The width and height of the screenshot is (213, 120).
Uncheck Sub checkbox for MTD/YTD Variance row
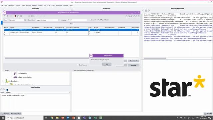tap(89, 30)
